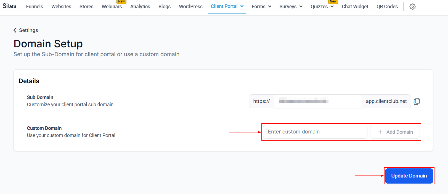Image resolution: width=448 pixels, height=194 pixels.
Task: Open the WordPress tab
Action: tap(191, 7)
